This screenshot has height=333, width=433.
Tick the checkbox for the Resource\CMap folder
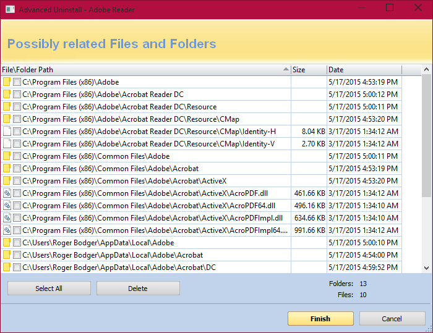coord(17,119)
